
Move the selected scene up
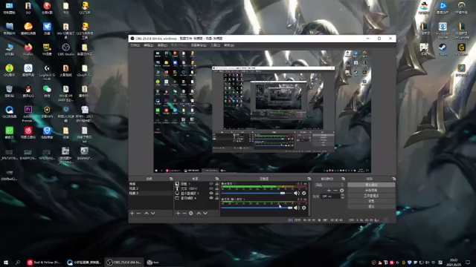[147, 213]
